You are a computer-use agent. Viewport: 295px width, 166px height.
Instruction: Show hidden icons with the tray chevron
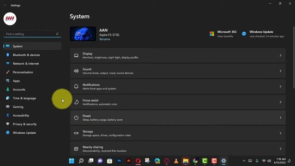coord(244,161)
